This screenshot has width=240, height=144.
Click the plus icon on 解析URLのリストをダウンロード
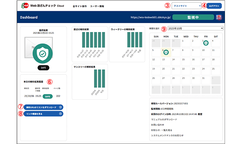pyautogui.click(x=60, y=107)
